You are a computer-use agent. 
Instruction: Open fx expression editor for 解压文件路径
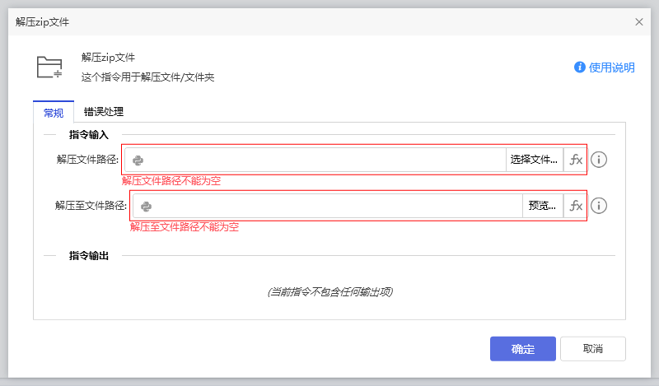pyautogui.click(x=576, y=160)
